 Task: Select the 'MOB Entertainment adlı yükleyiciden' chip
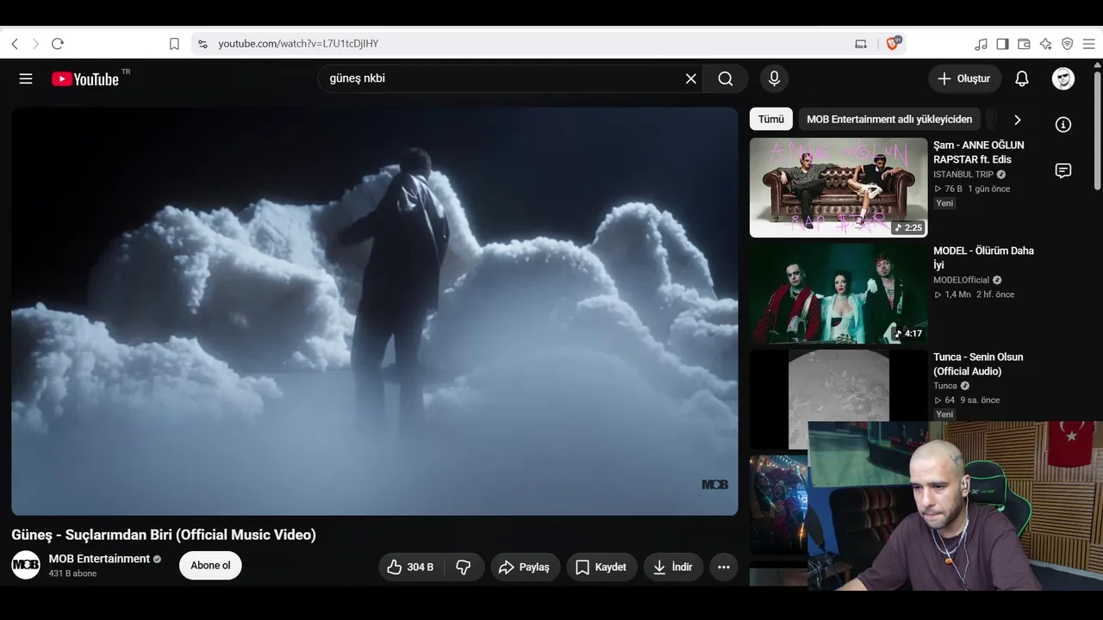(x=889, y=119)
